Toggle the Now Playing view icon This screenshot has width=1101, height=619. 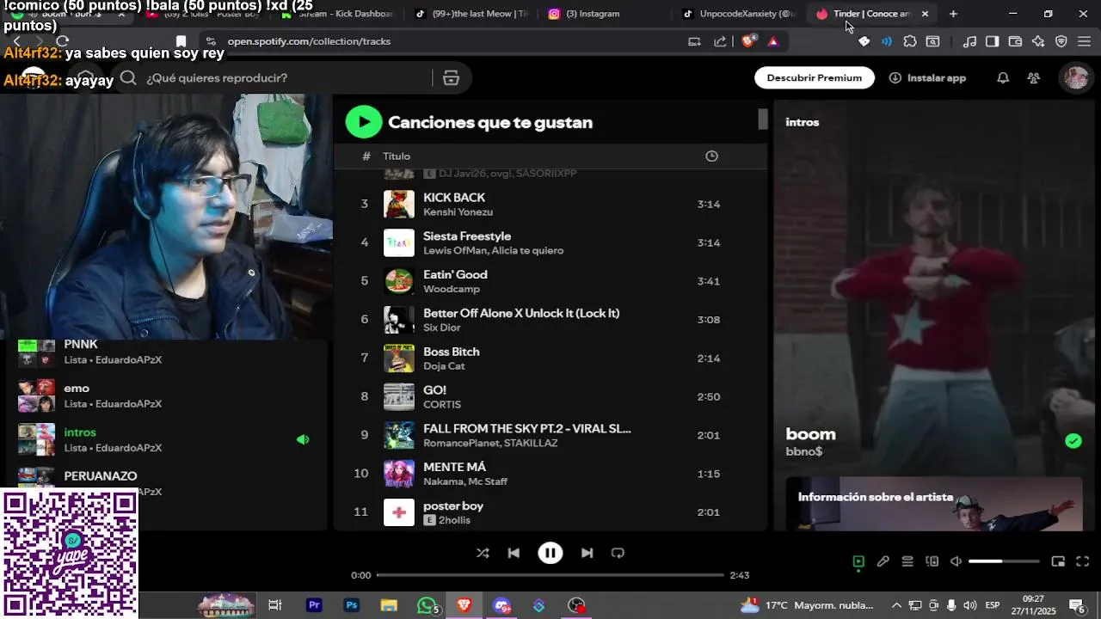tap(858, 561)
